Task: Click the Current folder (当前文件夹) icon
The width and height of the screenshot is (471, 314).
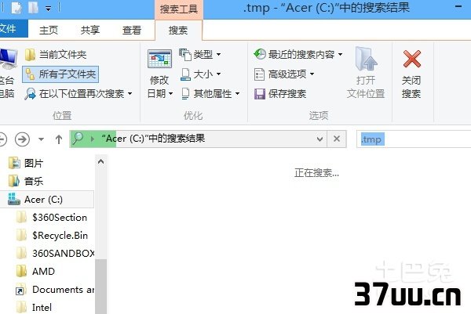Action: [x=30, y=55]
